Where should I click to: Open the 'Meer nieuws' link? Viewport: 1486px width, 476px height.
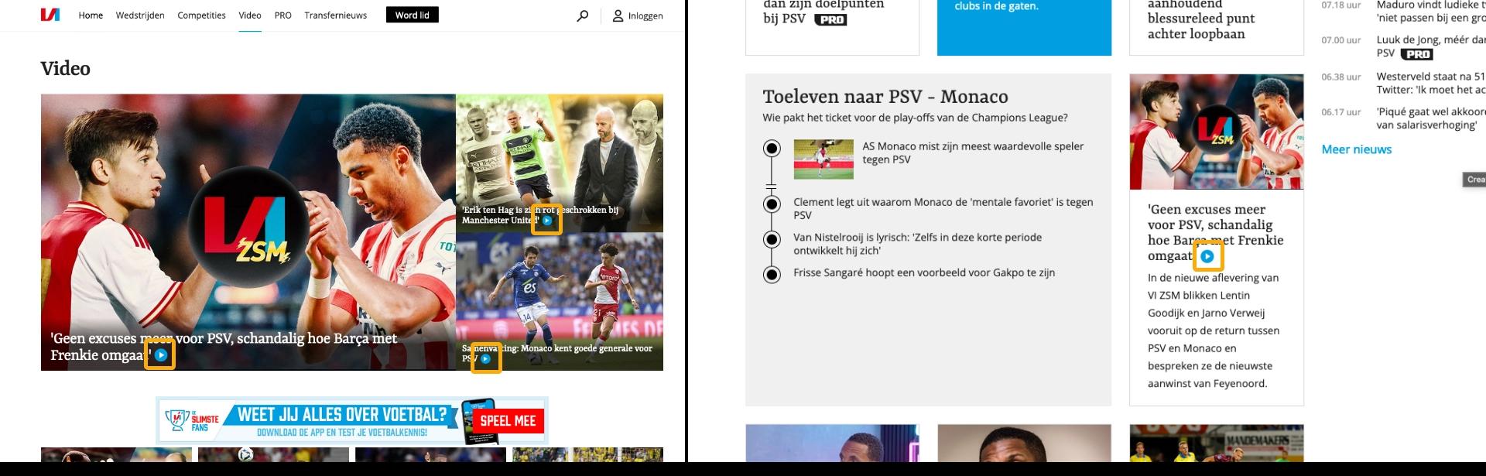click(1356, 149)
